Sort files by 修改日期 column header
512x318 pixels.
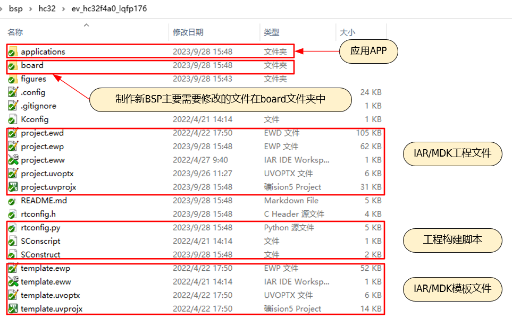[188, 33]
